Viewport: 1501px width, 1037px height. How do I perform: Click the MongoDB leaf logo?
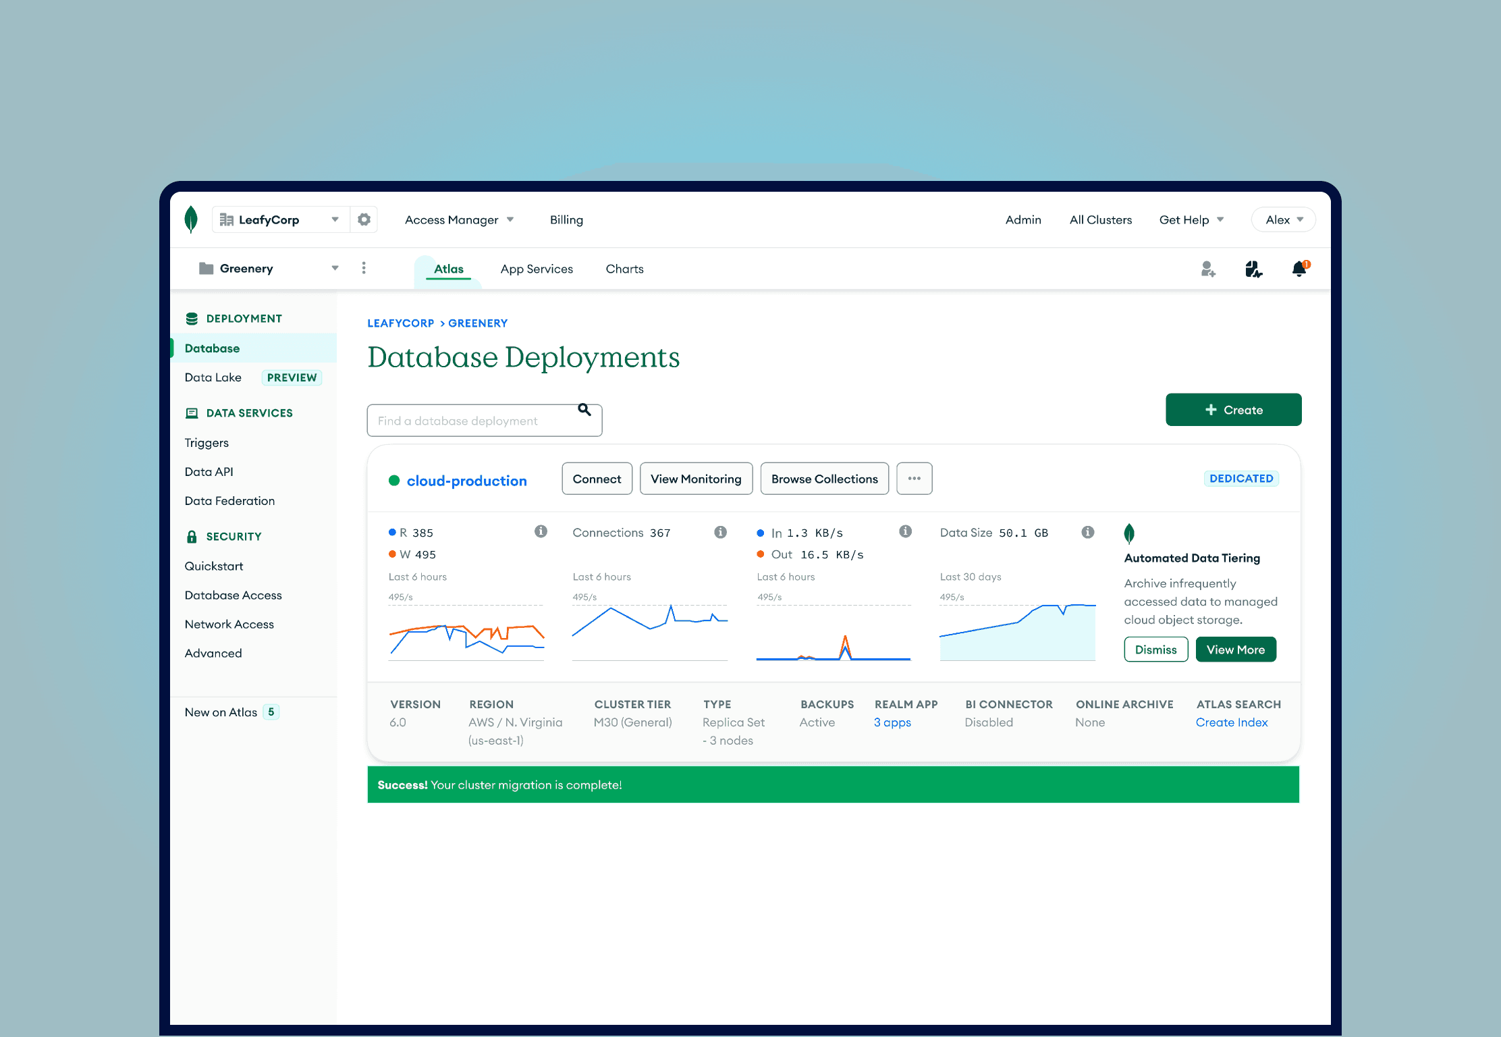[191, 219]
